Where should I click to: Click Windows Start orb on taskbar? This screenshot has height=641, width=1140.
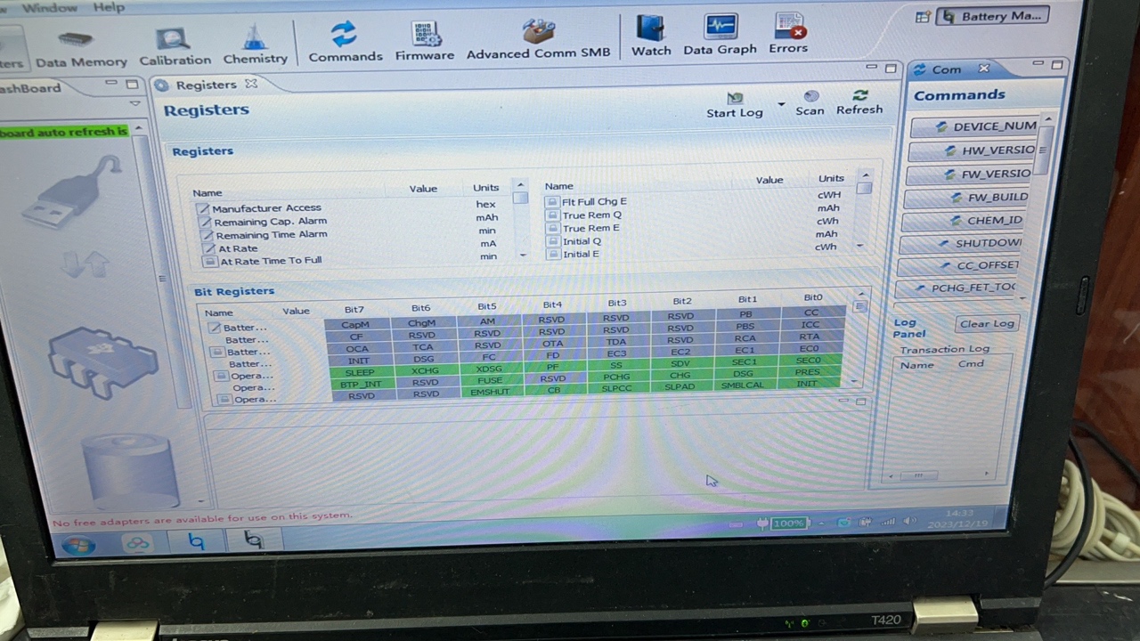click(x=78, y=545)
